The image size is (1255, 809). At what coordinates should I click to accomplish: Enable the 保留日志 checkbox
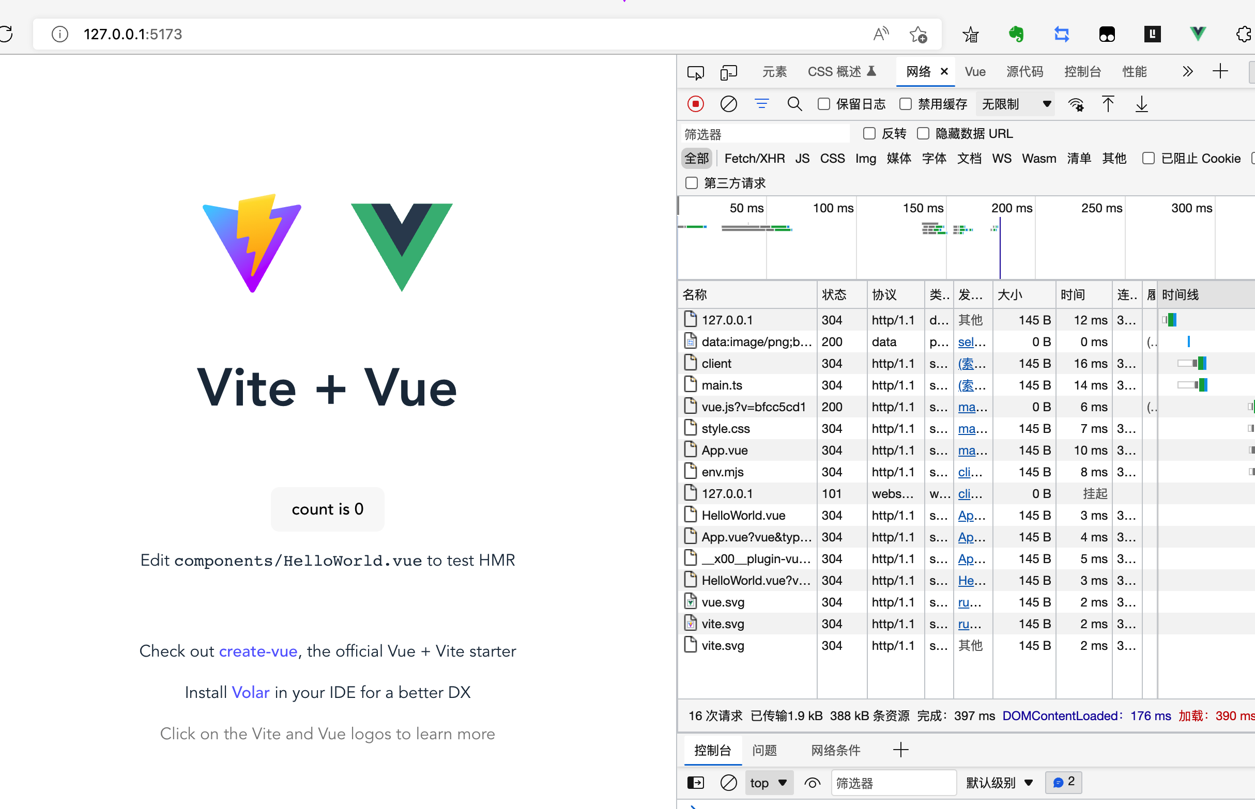tap(823, 104)
